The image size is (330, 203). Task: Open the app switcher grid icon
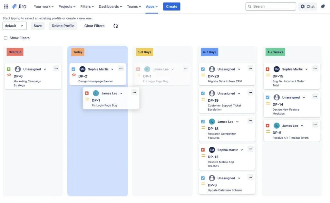(6, 6)
